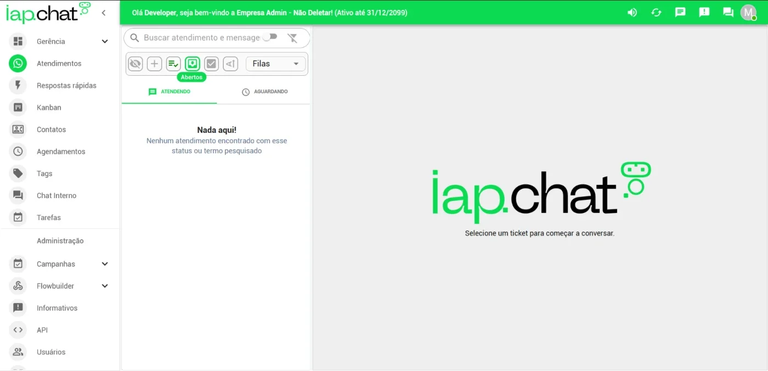Go to API page
This screenshot has width=768, height=371.
click(42, 329)
